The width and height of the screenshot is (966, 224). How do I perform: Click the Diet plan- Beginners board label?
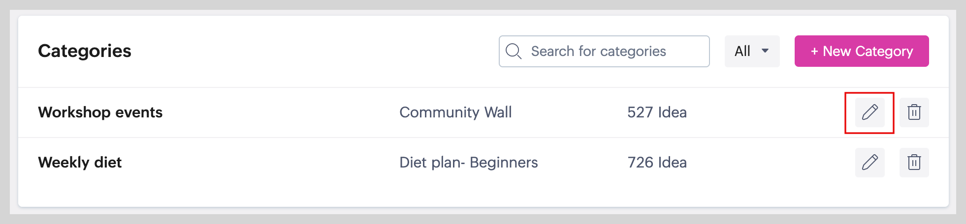pyautogui.click(x=468, y=163)
